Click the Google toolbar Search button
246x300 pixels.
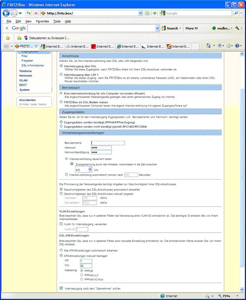171,28
